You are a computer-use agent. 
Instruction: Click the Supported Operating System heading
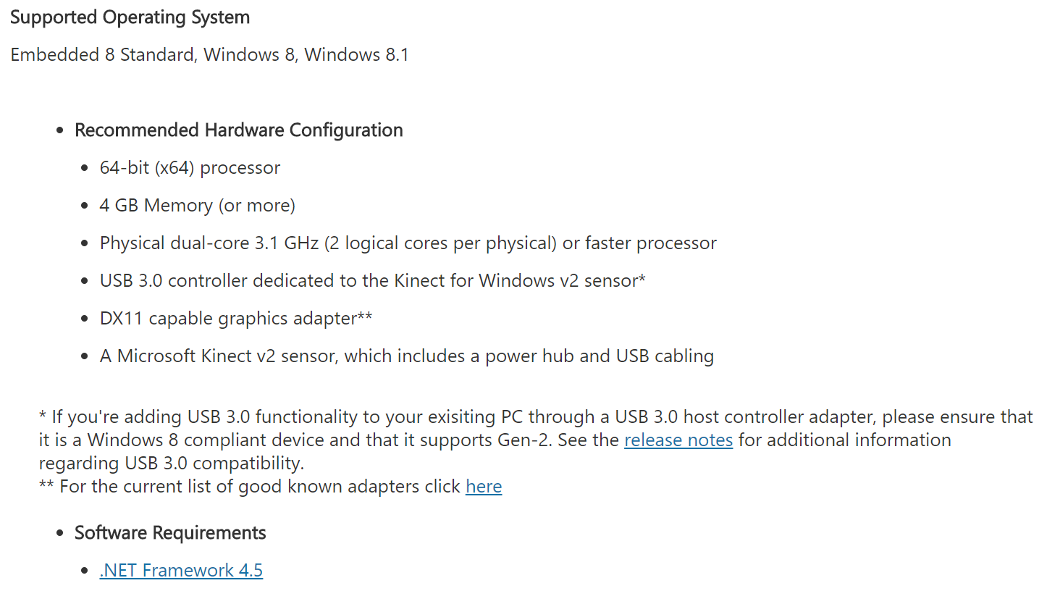(130, 17)
